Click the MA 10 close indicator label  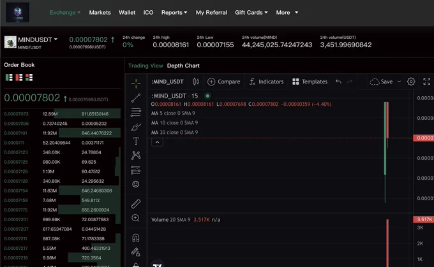tap(174, 123)
